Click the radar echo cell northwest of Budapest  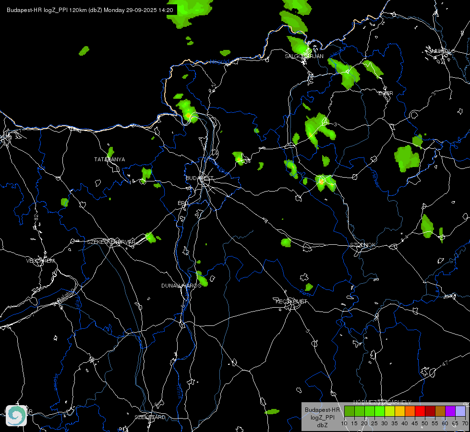coord(187,111)
